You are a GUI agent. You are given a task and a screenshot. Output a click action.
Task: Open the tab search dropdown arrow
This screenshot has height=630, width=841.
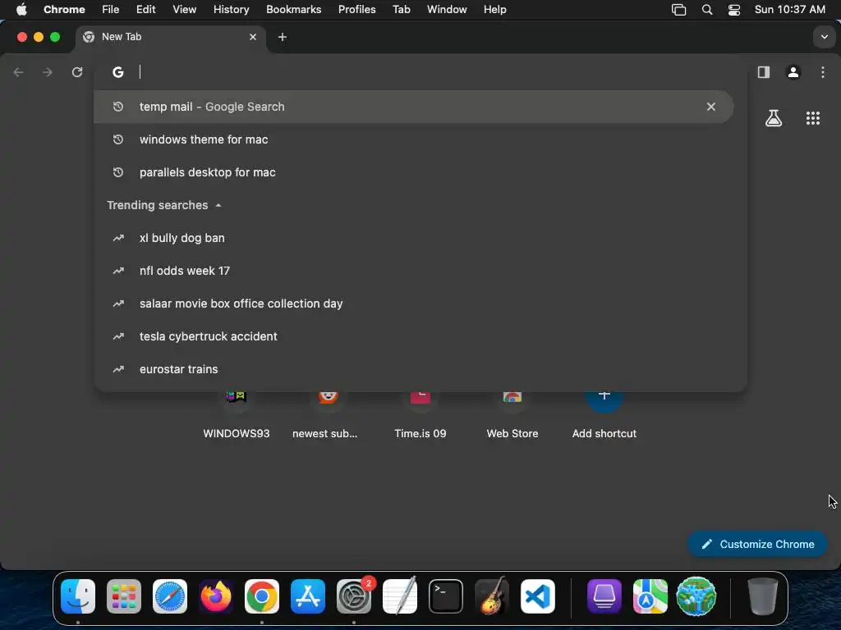tap(824, 37)
